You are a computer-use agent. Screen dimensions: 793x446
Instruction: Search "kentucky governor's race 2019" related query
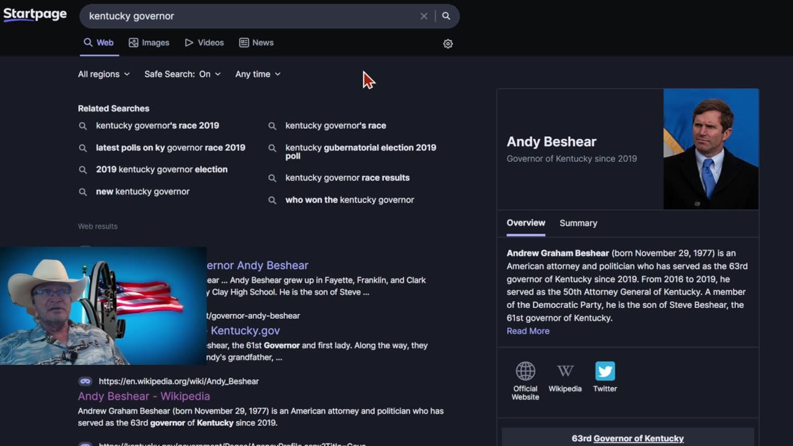coord(157,126)
